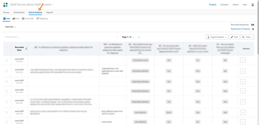
Task: Open the Text analysis icon tab
Action: coord(14,19)
